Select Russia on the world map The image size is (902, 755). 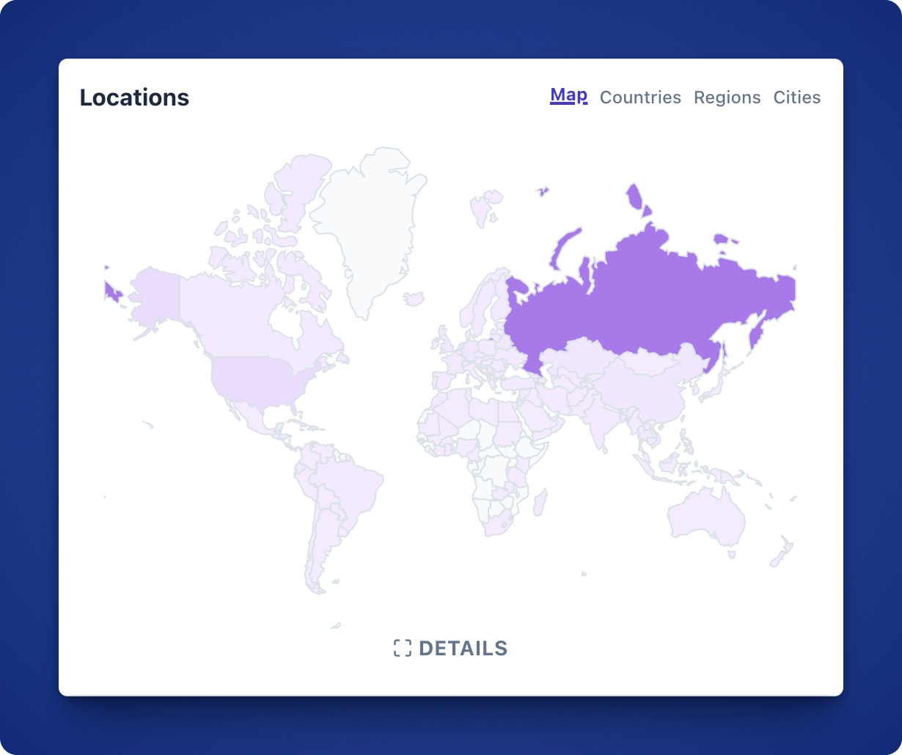tap(645, 301)
